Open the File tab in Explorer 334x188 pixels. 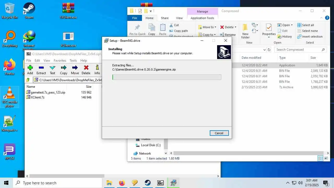coord(135,18)
